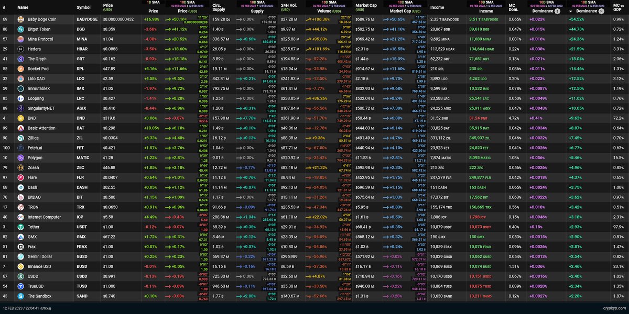Click the 97.9% MC vs GDP value
The image size is (629, 314).
point(619,227)
